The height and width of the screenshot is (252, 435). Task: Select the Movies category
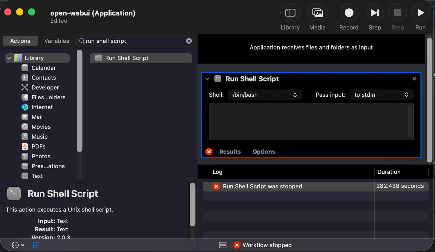pyautogui.click(x=41, y=127)
